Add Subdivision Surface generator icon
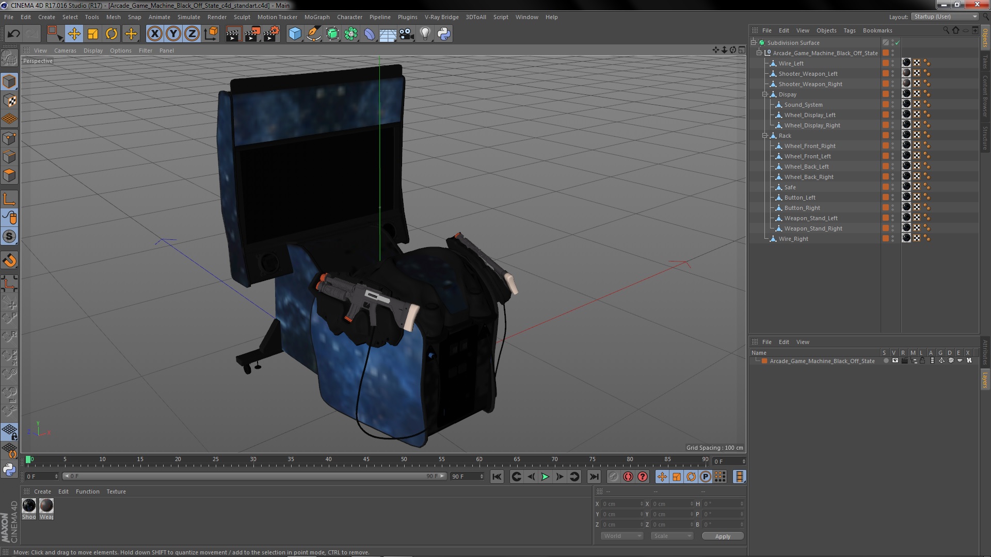This screenshot has height=557, width=991. point(332,34)
